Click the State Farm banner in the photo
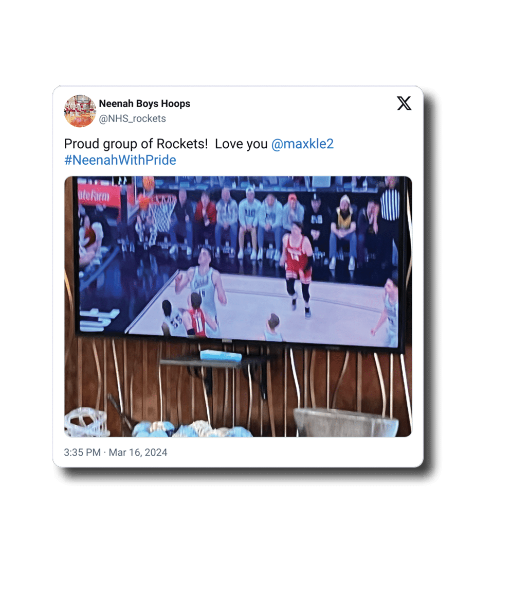The height and width of the screenshot is (606, 512). coord(94,197)
